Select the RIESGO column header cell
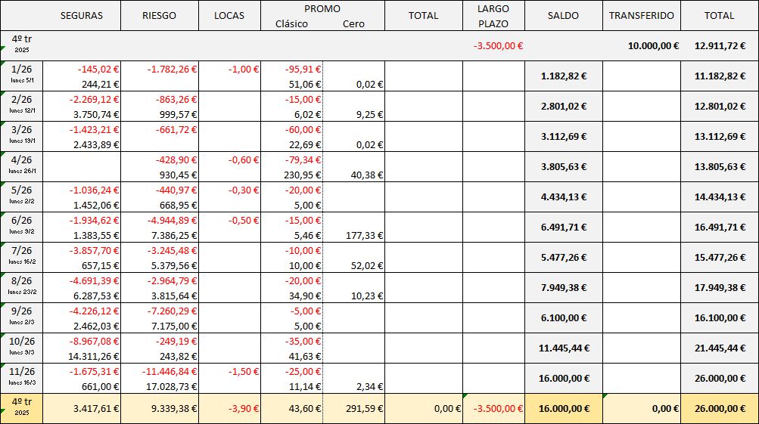 pyautogui.click(x=159, y=15)
